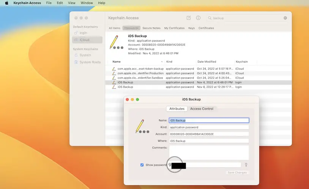Select the iCloud keychain in sidebar
Screen dimensions: 309x189
click(x=87, y=40)
